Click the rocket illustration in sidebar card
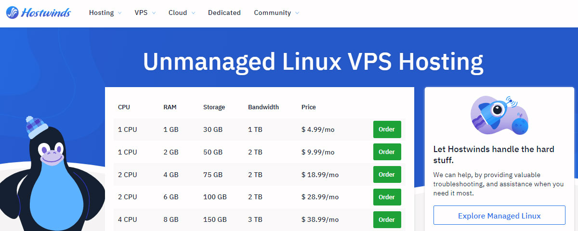 pos(499,115)
